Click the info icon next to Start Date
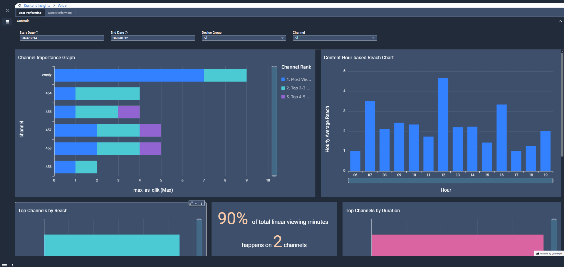This screenshot has height=267, width=564. point(37,33)
